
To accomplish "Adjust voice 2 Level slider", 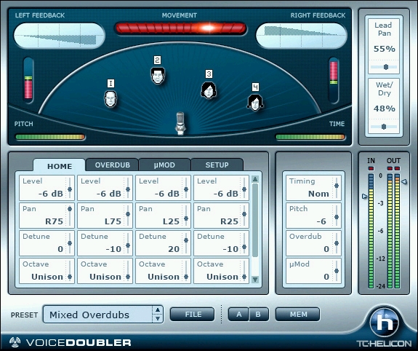I will pyautogui.click(x=128, y=188).
